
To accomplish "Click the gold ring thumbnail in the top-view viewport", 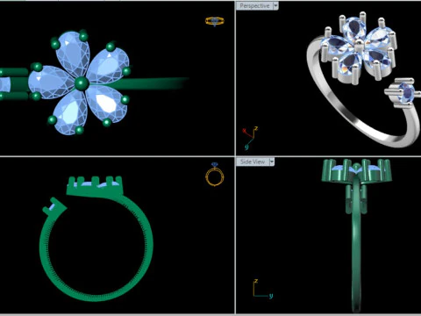I will [x=215, y=21].
